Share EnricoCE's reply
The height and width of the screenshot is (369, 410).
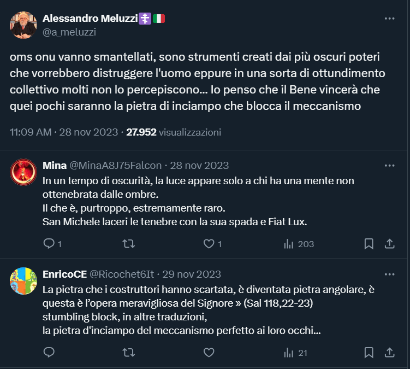pyautogui.click(x=390, y=353)
